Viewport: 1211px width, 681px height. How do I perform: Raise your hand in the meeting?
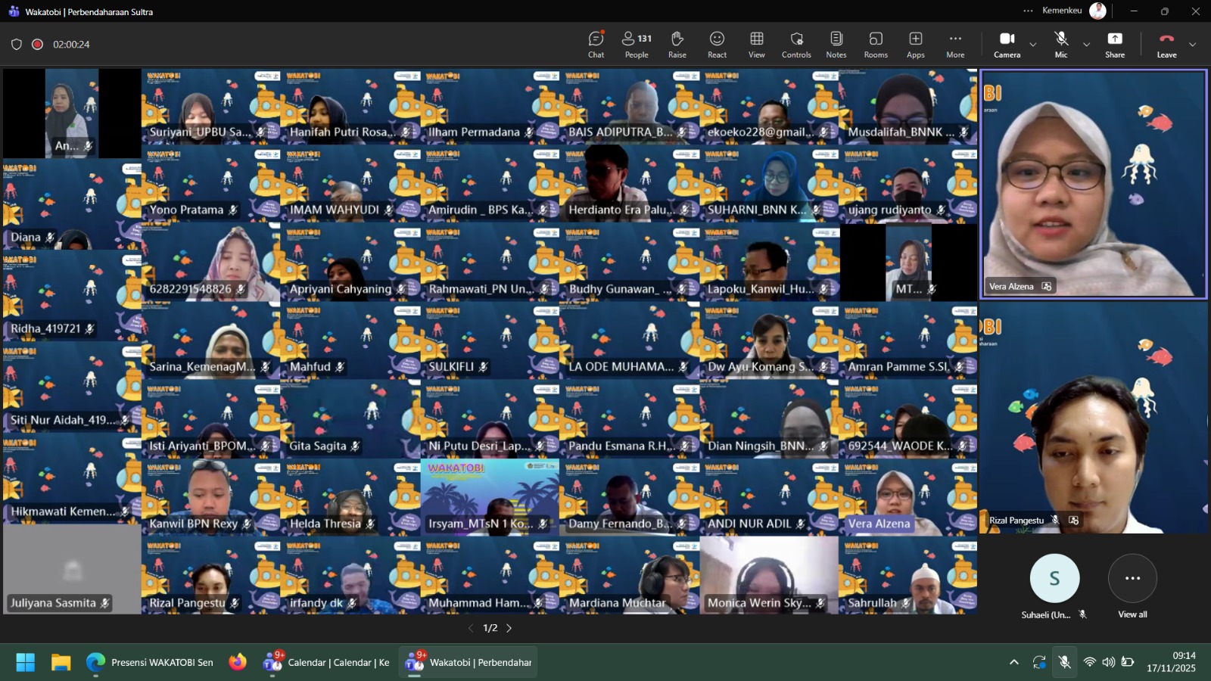pyautogui.click(x=677, y=44)
